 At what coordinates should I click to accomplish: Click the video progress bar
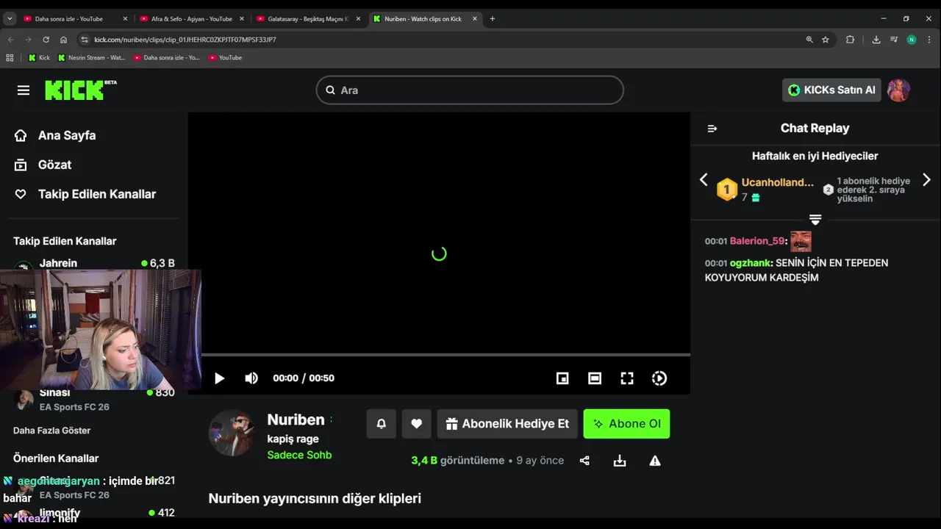tap(446, 355)
